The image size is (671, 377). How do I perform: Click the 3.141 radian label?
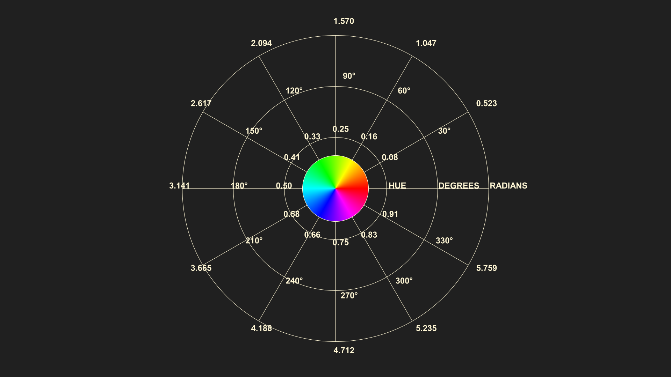pos(179,186)
